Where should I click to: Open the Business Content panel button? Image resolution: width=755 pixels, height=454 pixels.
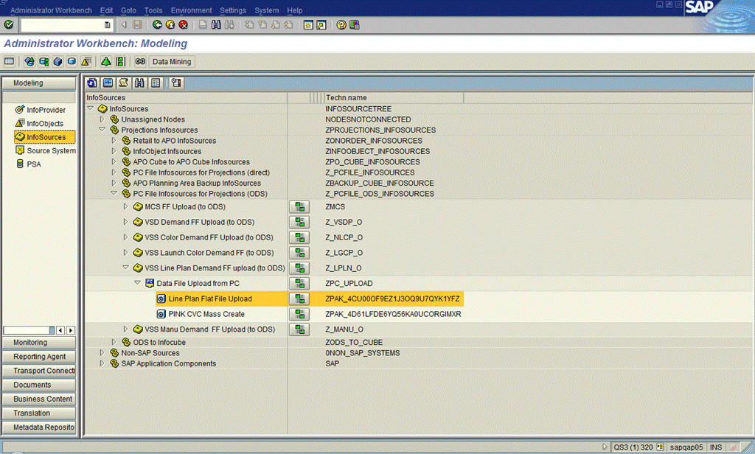click(x=39, y=399)
